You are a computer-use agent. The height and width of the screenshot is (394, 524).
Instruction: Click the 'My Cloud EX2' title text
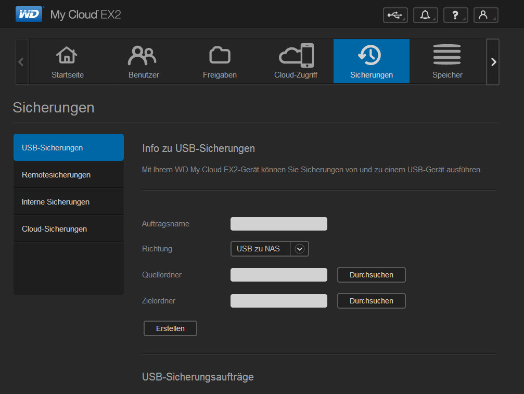(x=85, y=15)
